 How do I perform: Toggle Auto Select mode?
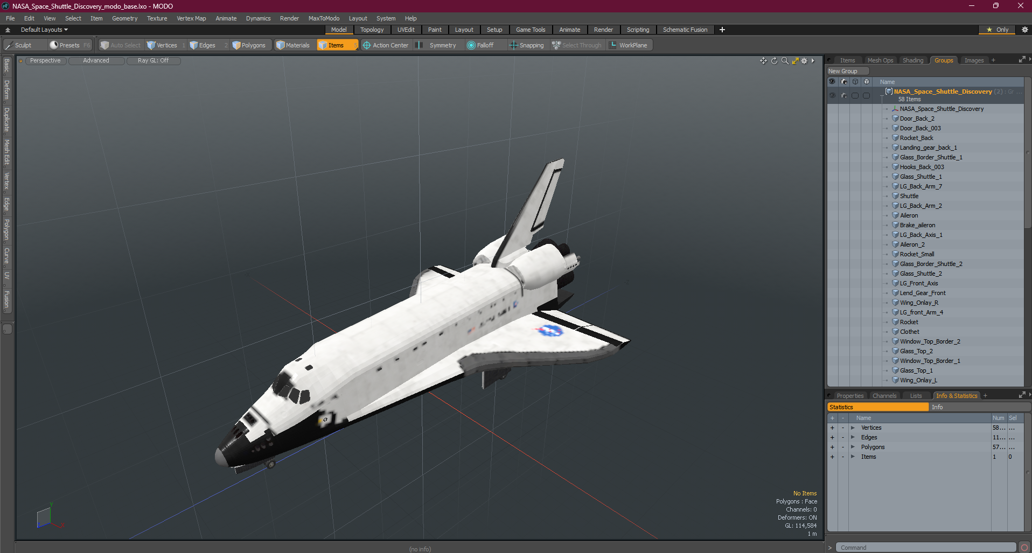pyautogui.click(x=121, y=45)
